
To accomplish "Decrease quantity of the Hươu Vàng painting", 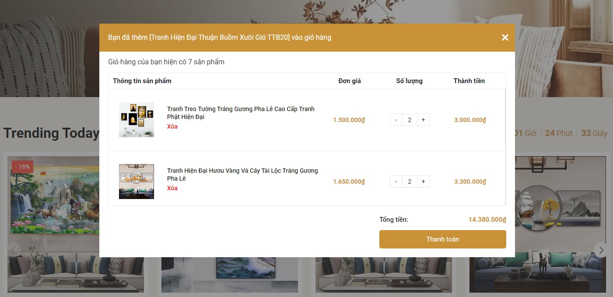I will [396, 182].
